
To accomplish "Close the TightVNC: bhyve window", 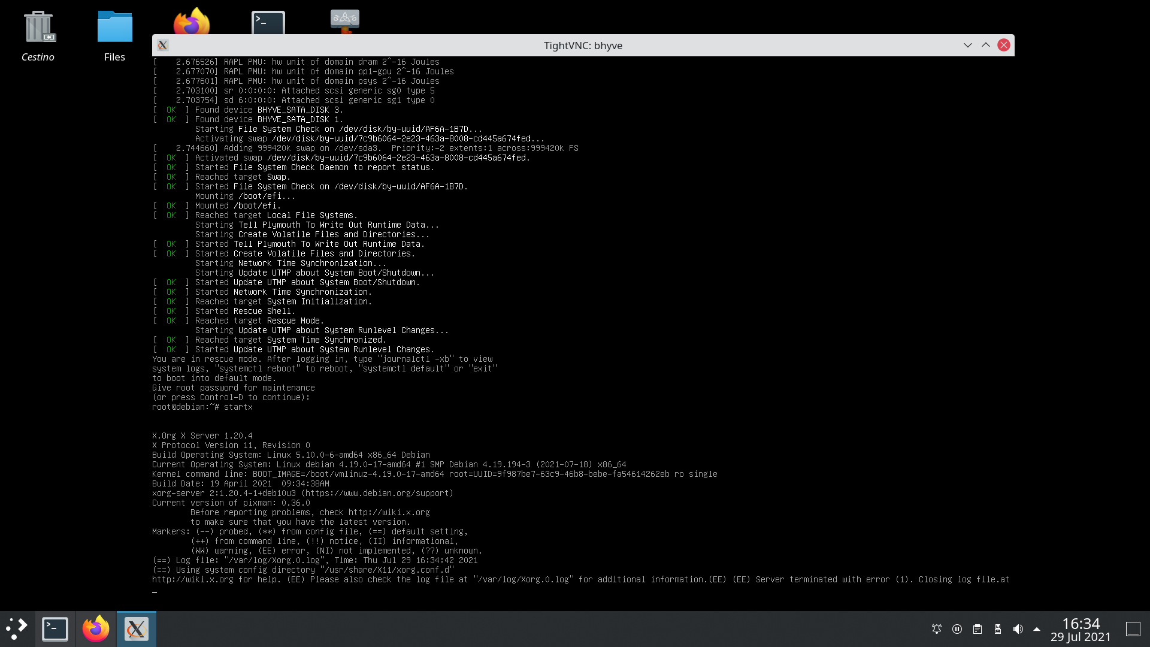I will (1004, 46).
